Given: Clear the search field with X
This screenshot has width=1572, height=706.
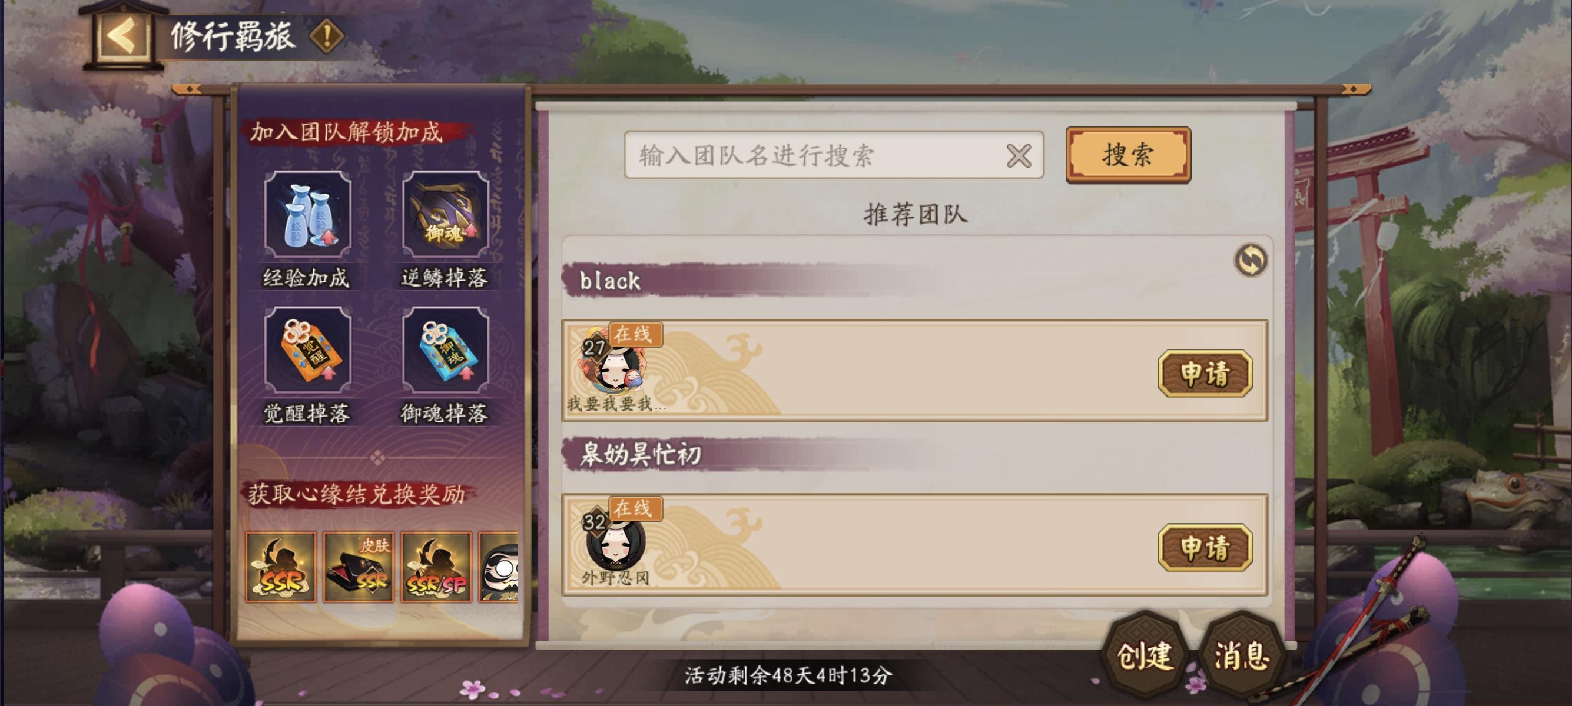Looking at the screenshot, I should coord(1019,155).
